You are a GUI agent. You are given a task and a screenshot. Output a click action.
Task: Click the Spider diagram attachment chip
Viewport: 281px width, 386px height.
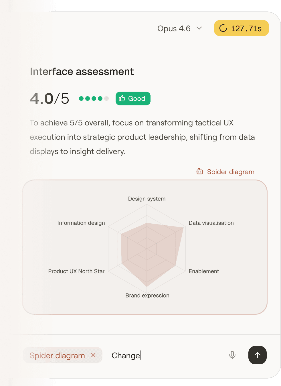[x=58, y=355]
